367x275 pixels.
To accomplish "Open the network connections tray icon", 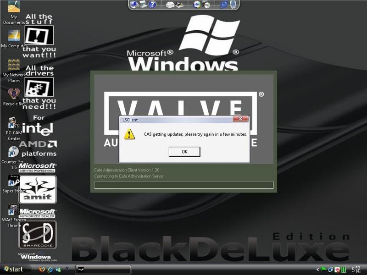I will coord(331,269).
